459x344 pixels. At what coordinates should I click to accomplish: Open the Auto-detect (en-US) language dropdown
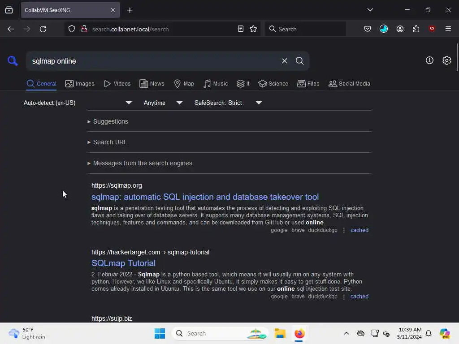click(x=78, y=103)
